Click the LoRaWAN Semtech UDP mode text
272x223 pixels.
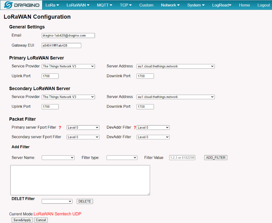[x=57, y=214]
